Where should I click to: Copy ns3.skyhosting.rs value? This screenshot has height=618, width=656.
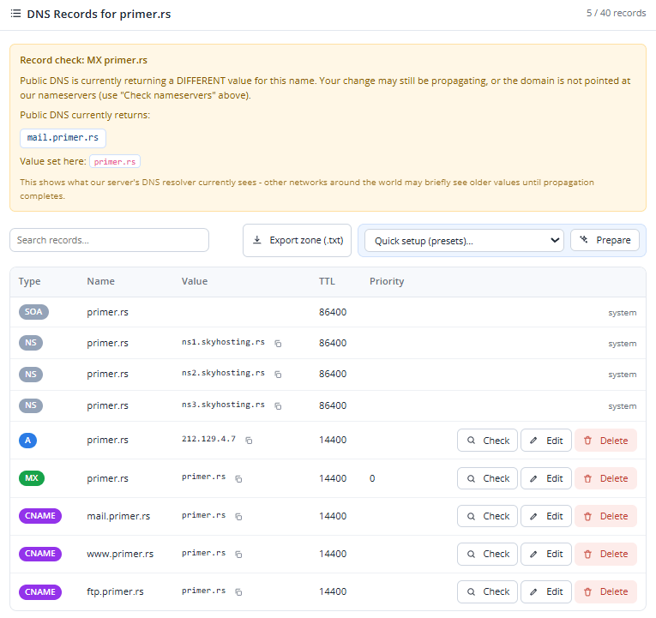coord(278,406)
